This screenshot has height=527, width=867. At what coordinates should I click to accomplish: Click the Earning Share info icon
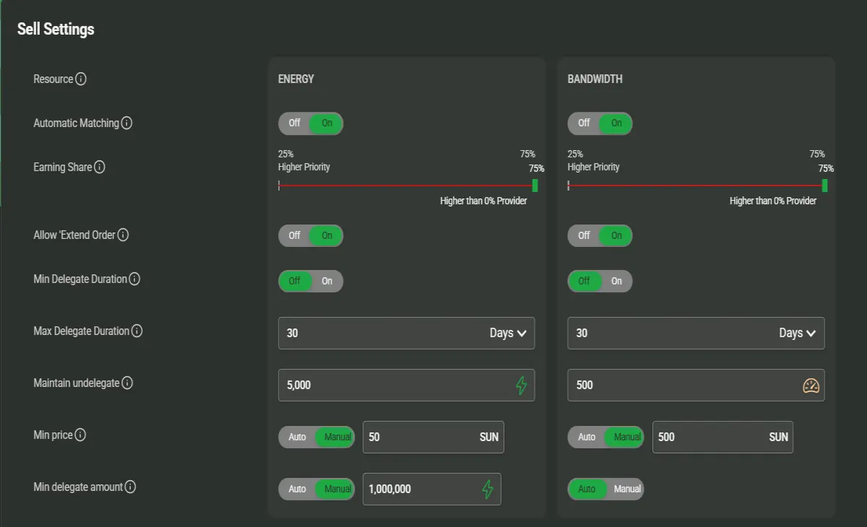tap(100, 167)
